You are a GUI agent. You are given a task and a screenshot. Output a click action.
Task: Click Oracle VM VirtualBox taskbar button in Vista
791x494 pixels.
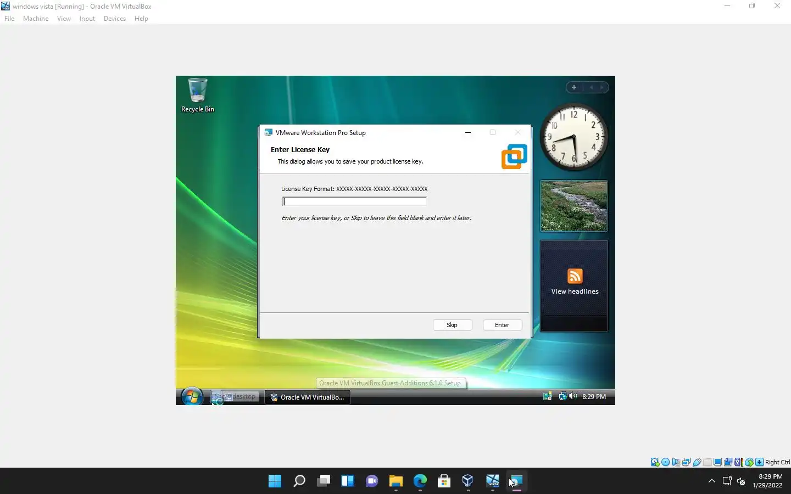coord(308,397)
